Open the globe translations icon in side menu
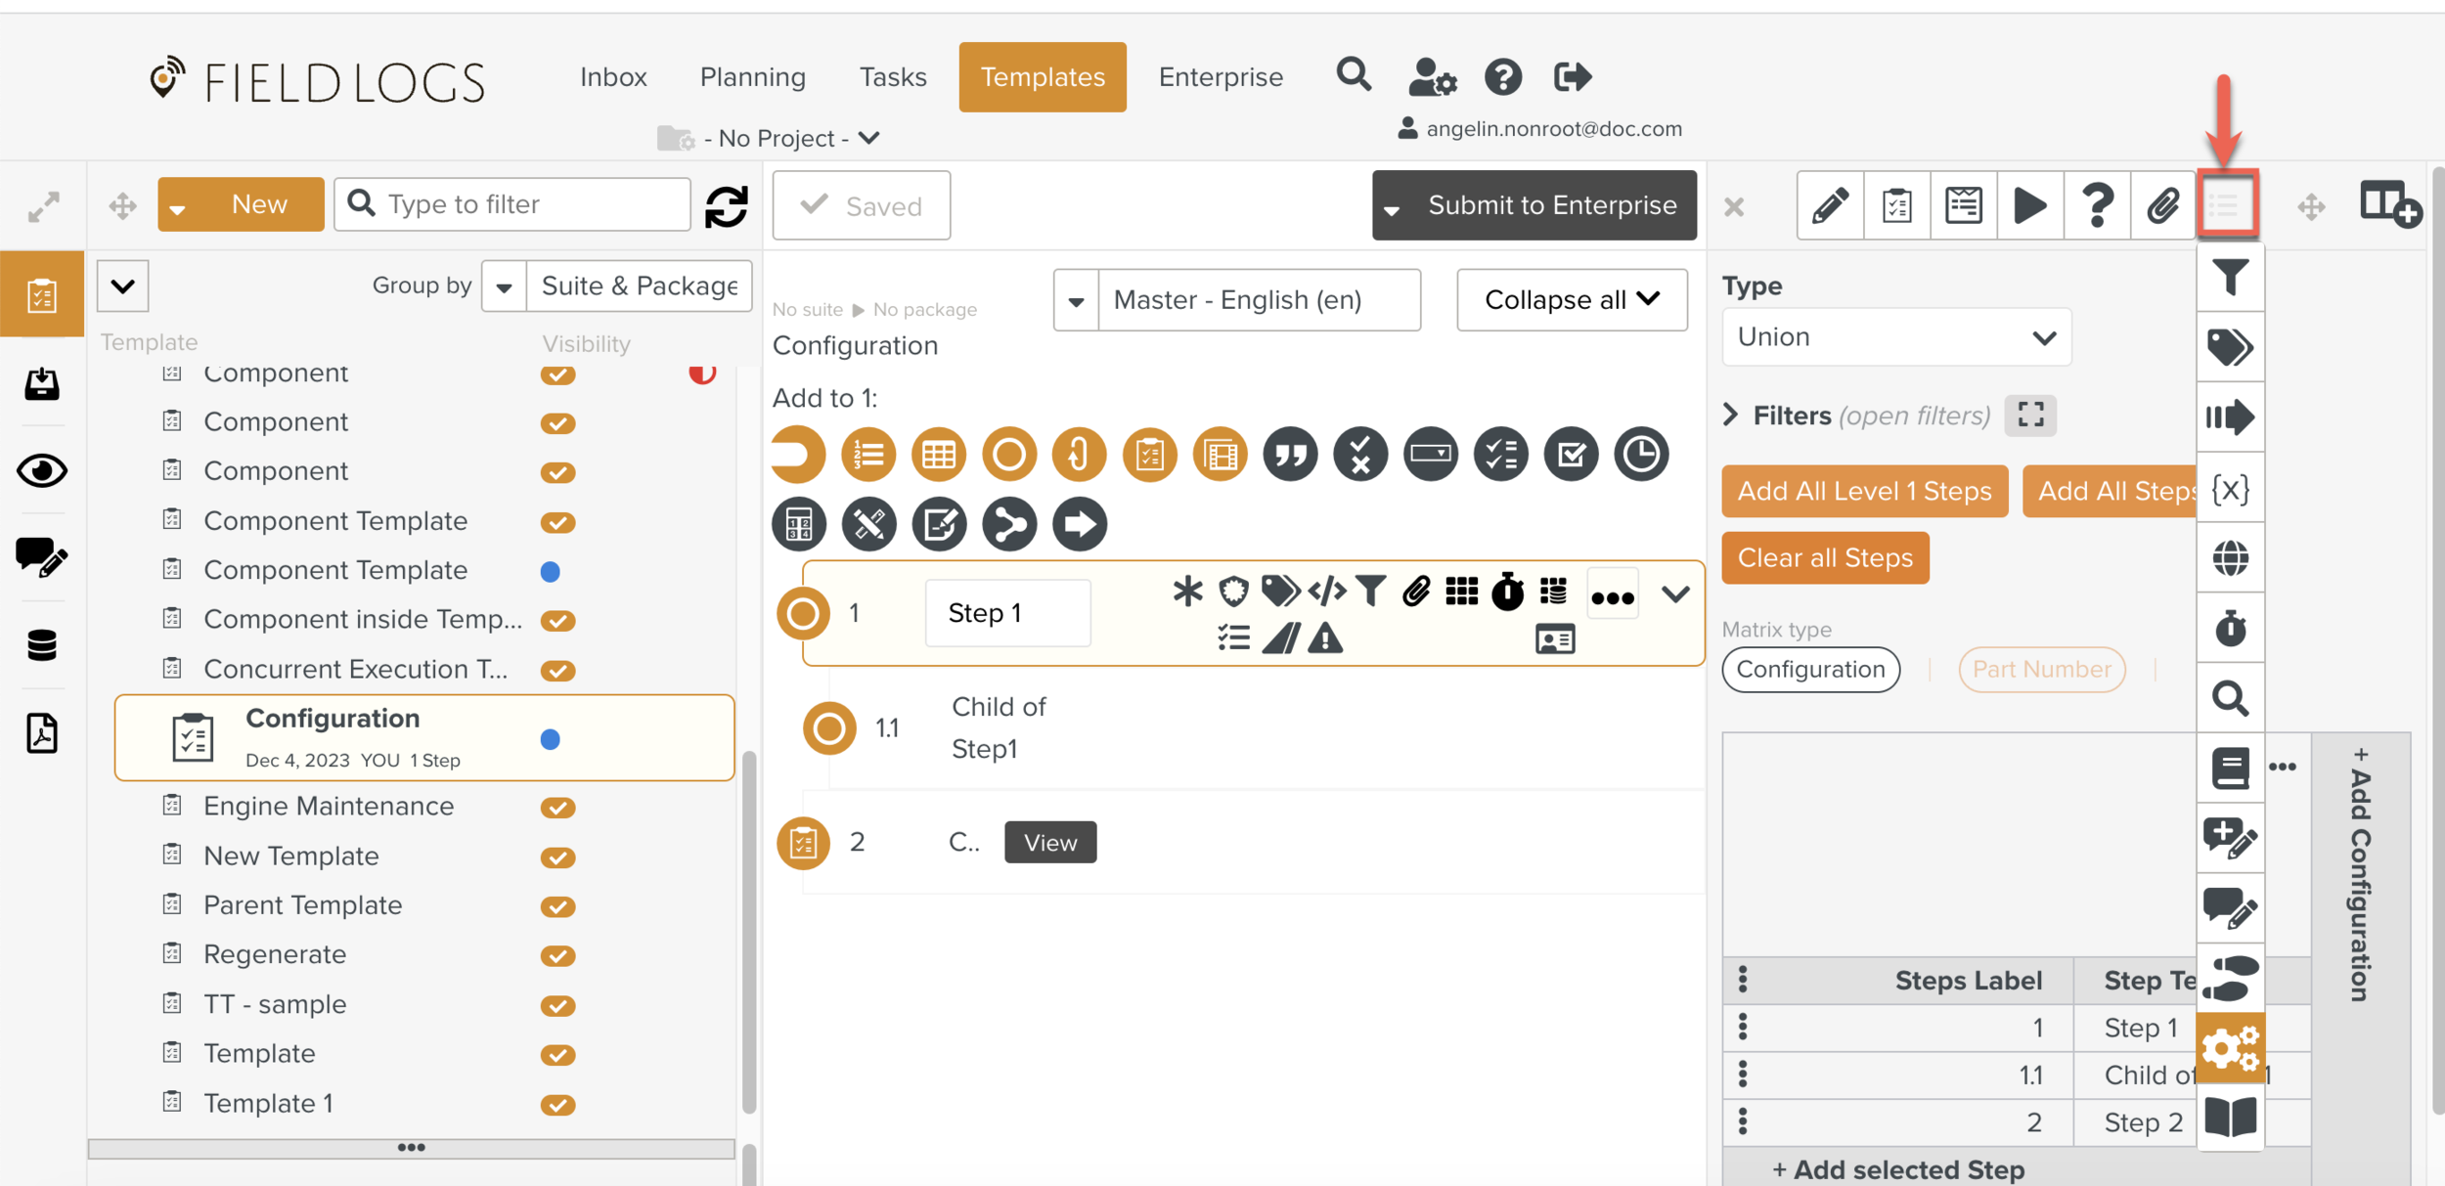The height and width of the screenshot is (1186, 2445). pos(2230,558)
